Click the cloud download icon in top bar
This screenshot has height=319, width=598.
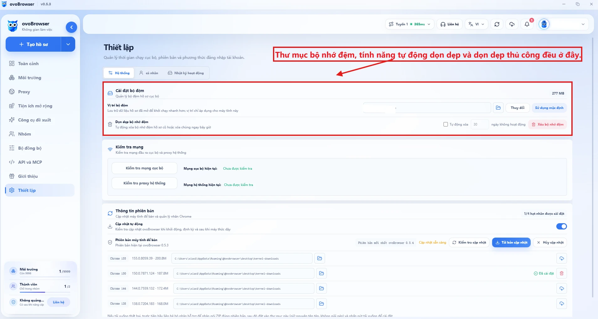(512, 24)
